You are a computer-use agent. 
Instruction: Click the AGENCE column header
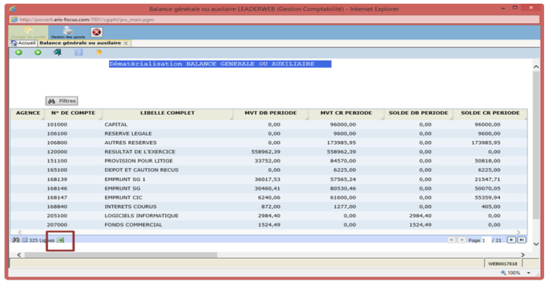point(28,113)
